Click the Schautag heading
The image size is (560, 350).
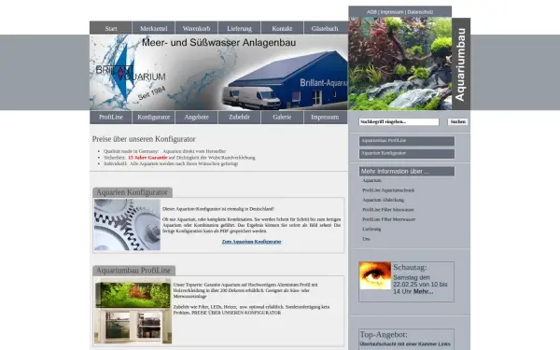coord(410,267)
